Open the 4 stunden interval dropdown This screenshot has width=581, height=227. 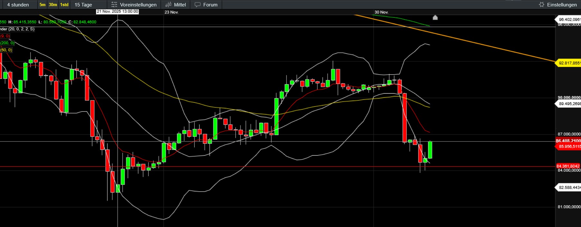18,5
